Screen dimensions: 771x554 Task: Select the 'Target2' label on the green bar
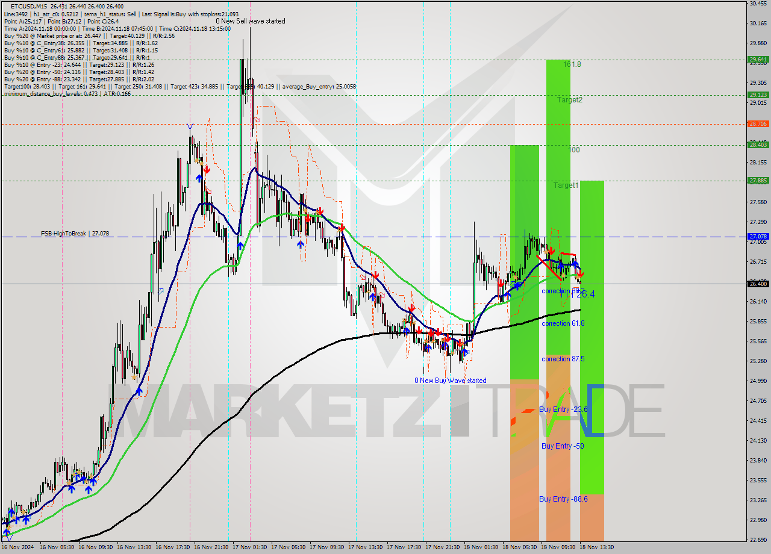(570, 100)
